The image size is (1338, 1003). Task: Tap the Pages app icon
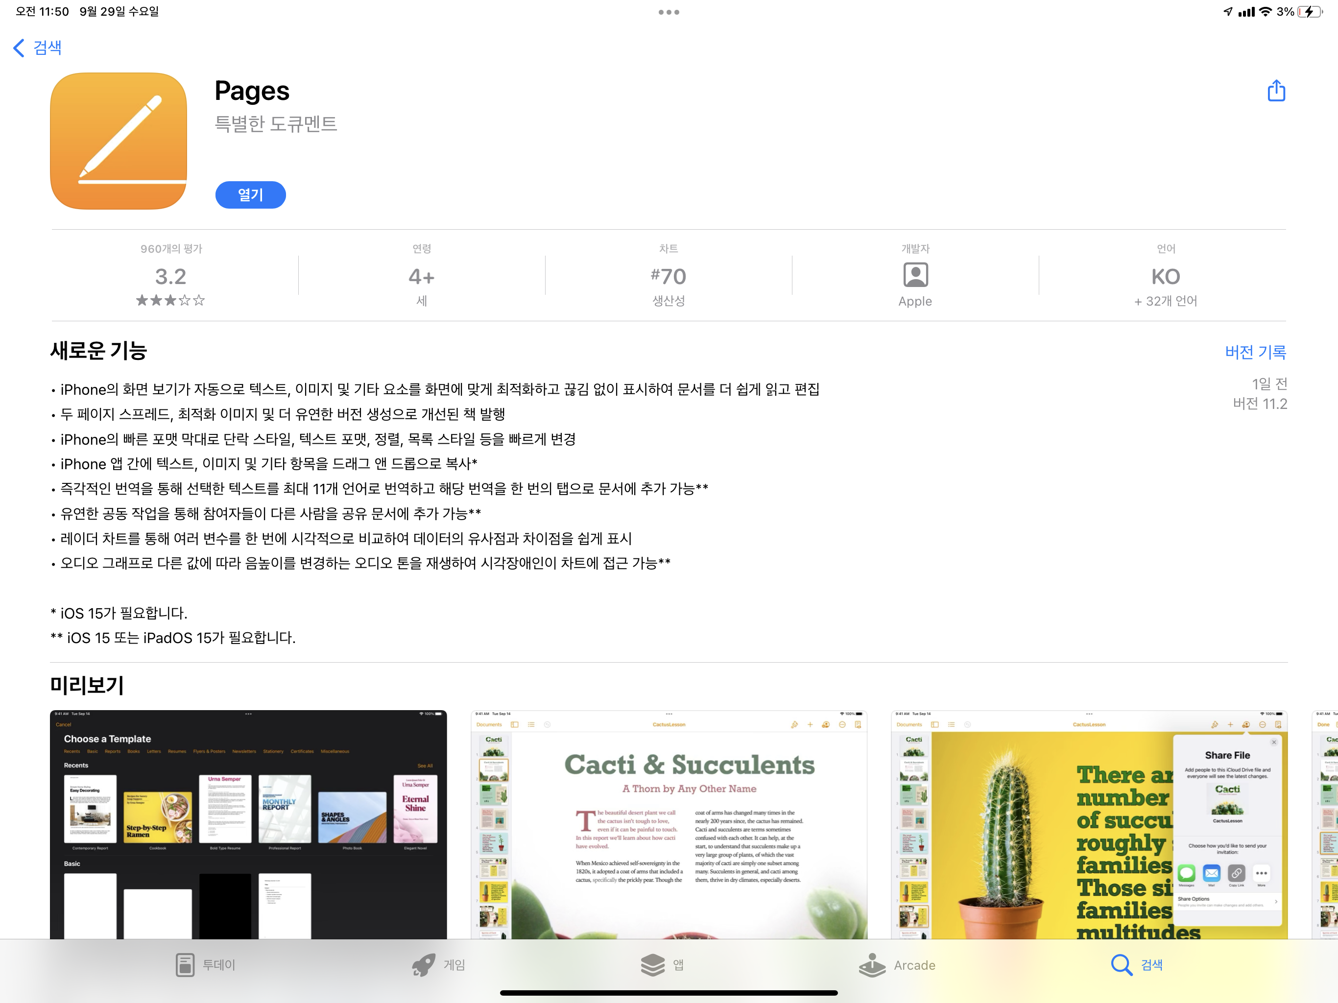(x=119, y=141)
